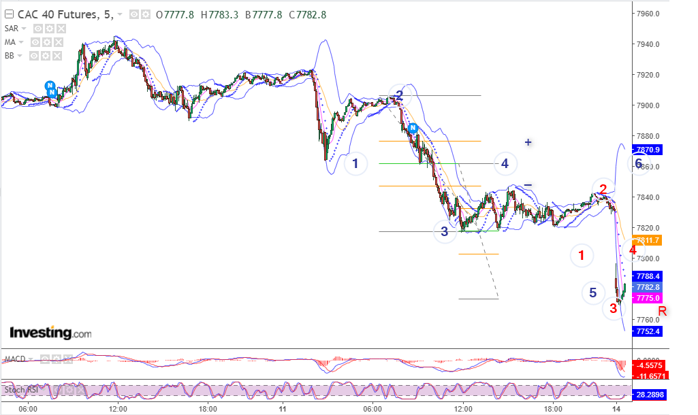Viewport: 698px width, 415px height.
Task: Hide the Stoch RSI pane with its eye icon
Action: click(57, 391)
